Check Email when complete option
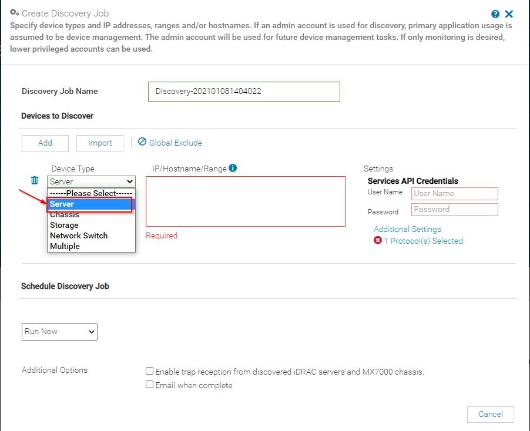This screenshot has height=431, width=530. tap(149, 385)
